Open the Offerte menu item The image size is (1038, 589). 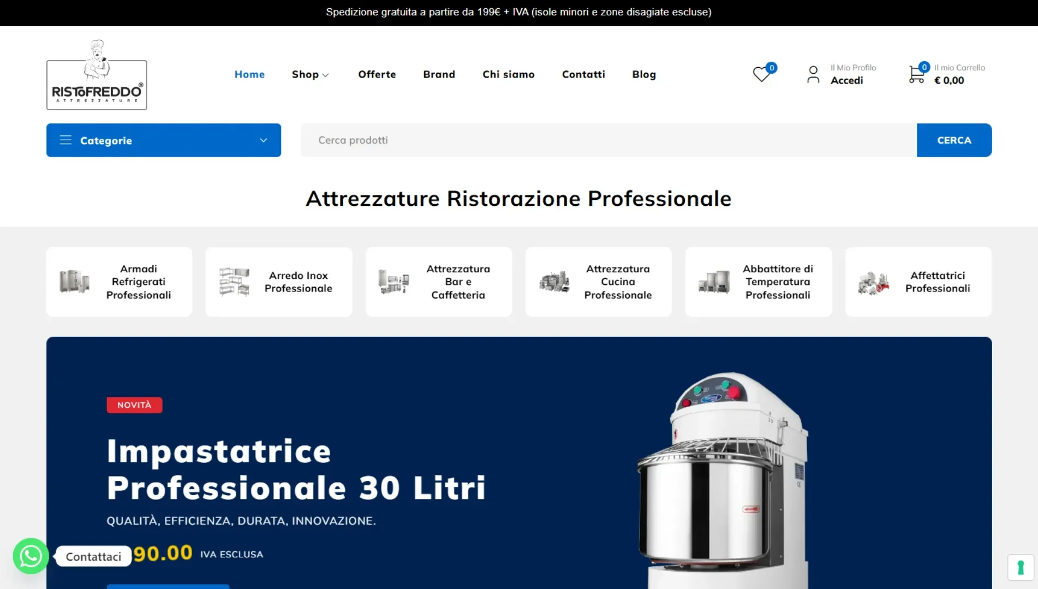point(377,74)
